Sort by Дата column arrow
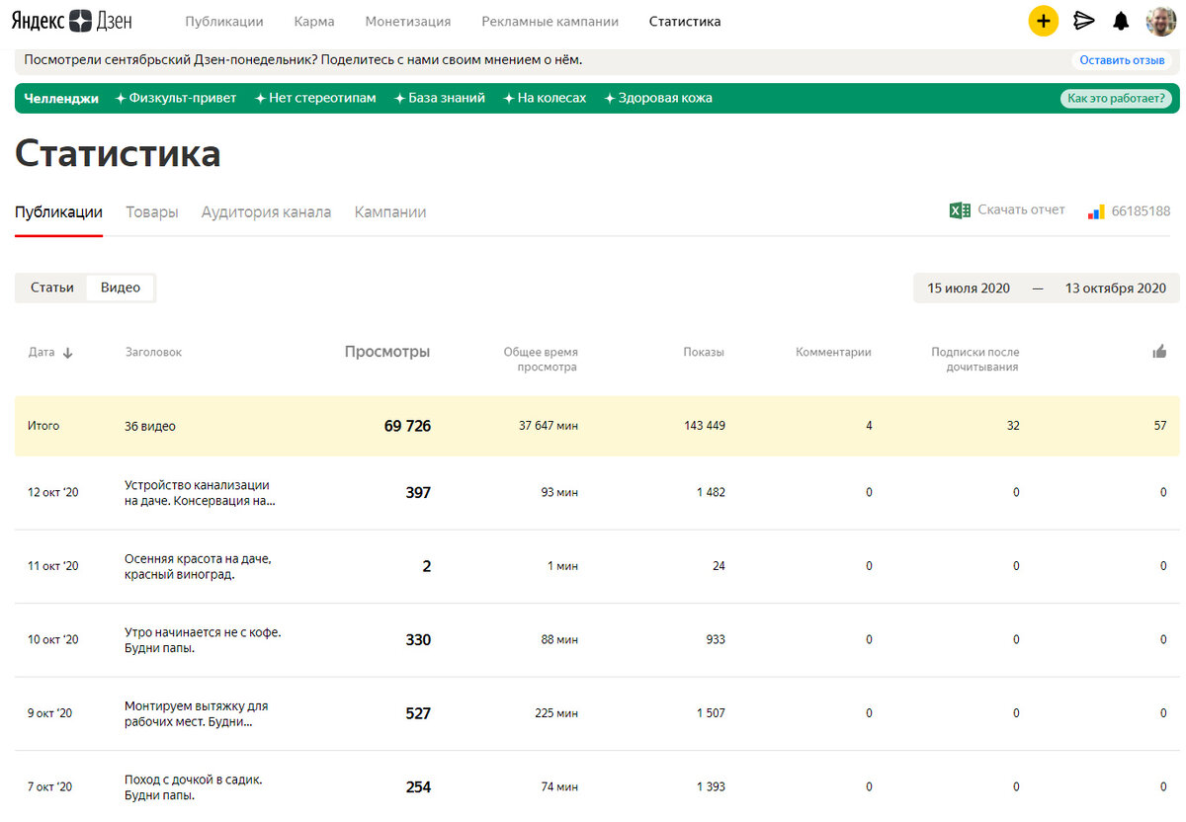This screenshot has width=1186, height=822. [x=67, y=353]
